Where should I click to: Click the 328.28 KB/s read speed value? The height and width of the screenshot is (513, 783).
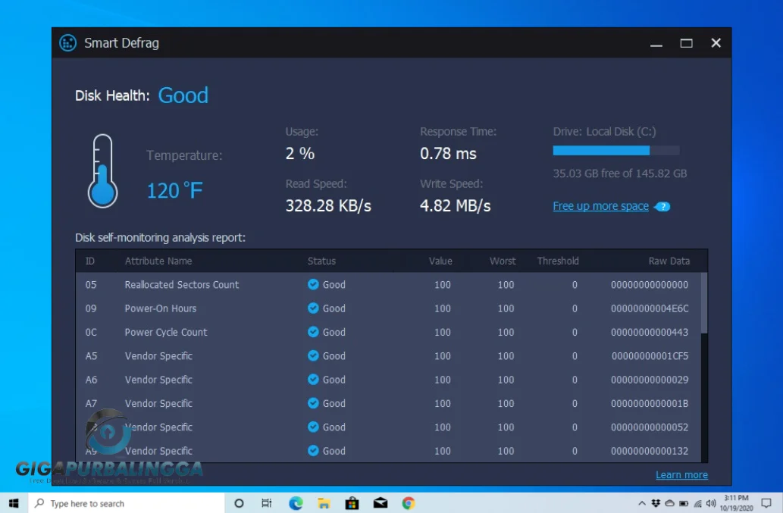click(328, 205)
